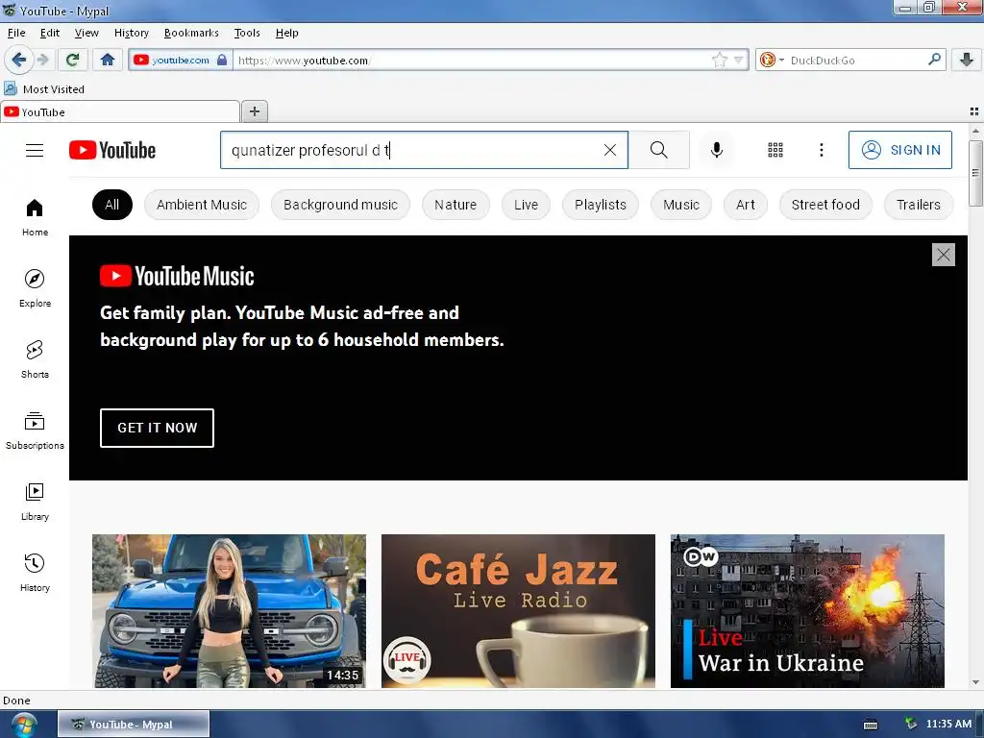
Task: Open the DW War in Ukraine thumbnail
Action: (807, 611)
